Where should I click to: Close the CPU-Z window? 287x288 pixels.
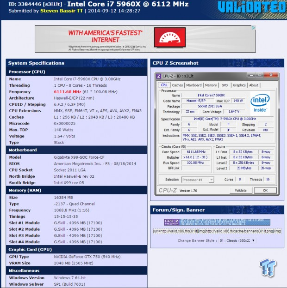point(271,75)
